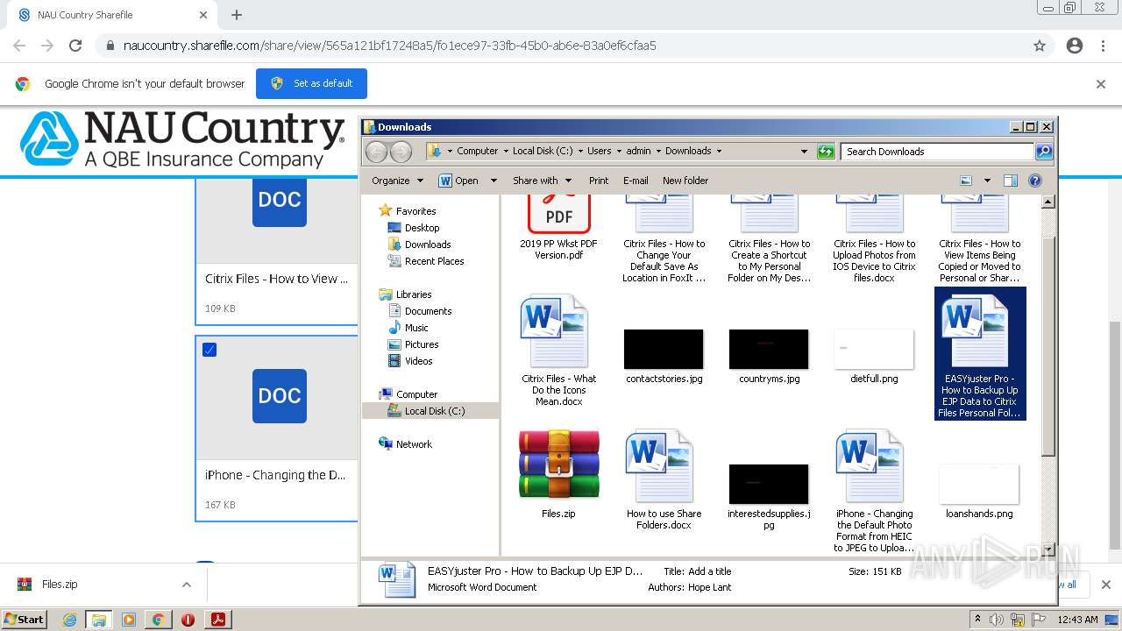Click Add a title in details pane
This screenshot has height=631, width=1122.
click(710, 571)
